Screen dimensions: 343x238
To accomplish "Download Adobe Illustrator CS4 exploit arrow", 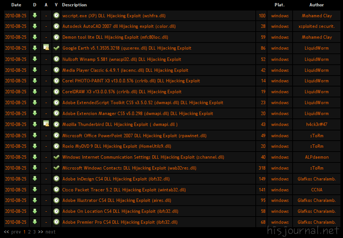I will (35, 200).
